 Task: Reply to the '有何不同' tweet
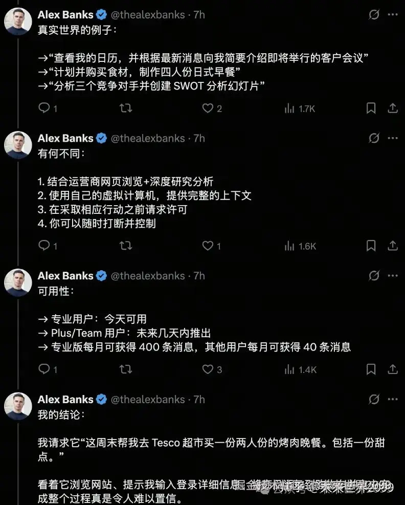pyautogui.click(x=44, y=246)
